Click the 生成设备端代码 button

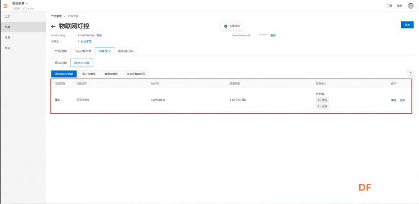click(x=136, y=74)
